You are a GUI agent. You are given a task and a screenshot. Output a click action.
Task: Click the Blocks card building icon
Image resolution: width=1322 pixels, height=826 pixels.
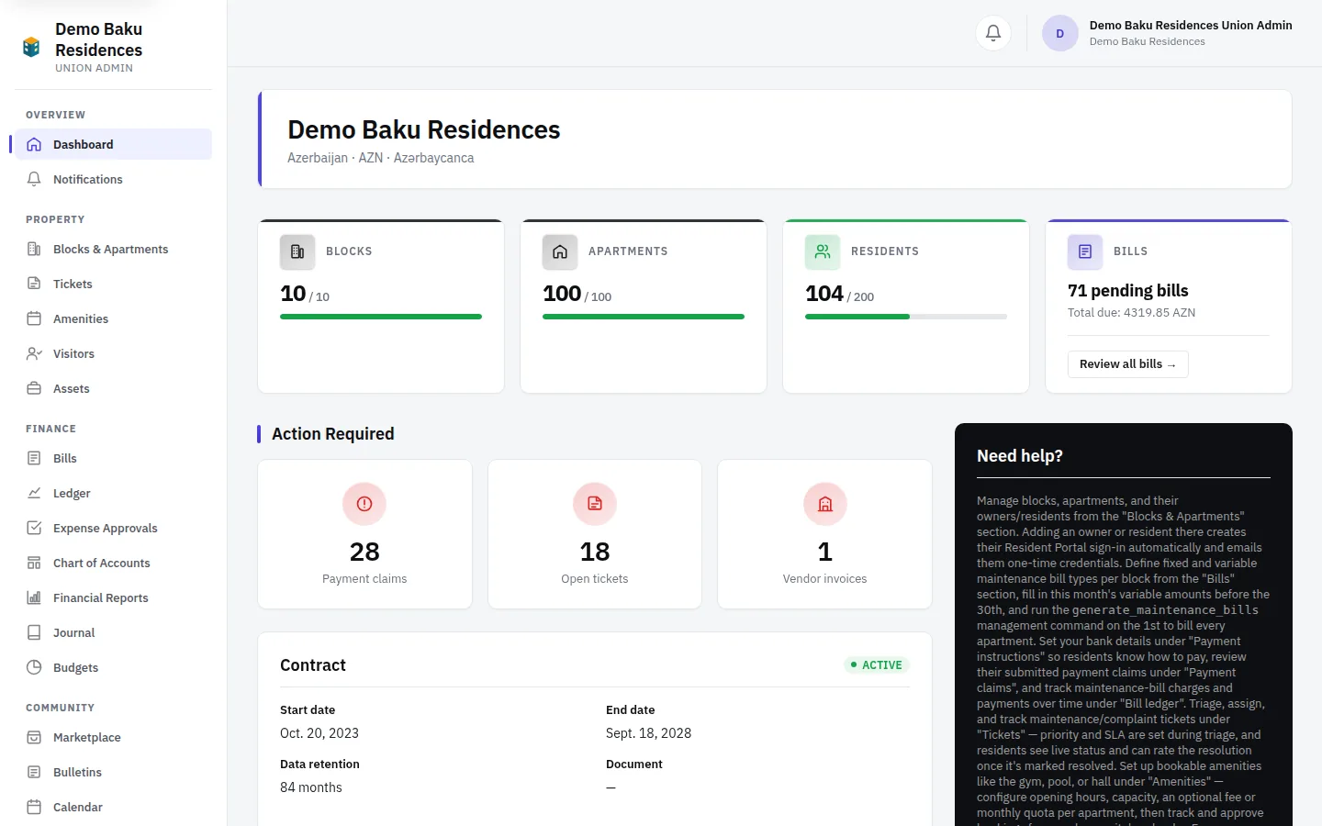click(297, 251)
